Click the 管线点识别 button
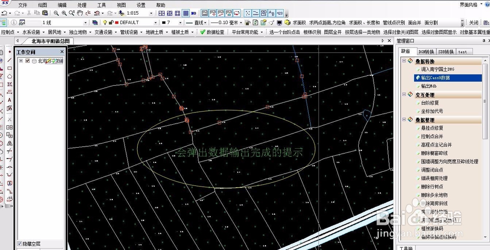 [x=394, y=23]
